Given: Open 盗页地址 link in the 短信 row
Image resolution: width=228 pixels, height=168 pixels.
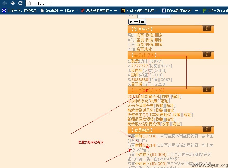Looking at the screenshot, I should coord(144,49).
